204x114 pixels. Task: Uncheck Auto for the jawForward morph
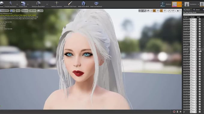point(200,47)
